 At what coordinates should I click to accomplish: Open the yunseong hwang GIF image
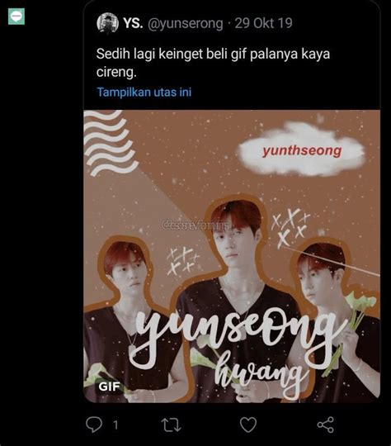click(x=232, y=256)
